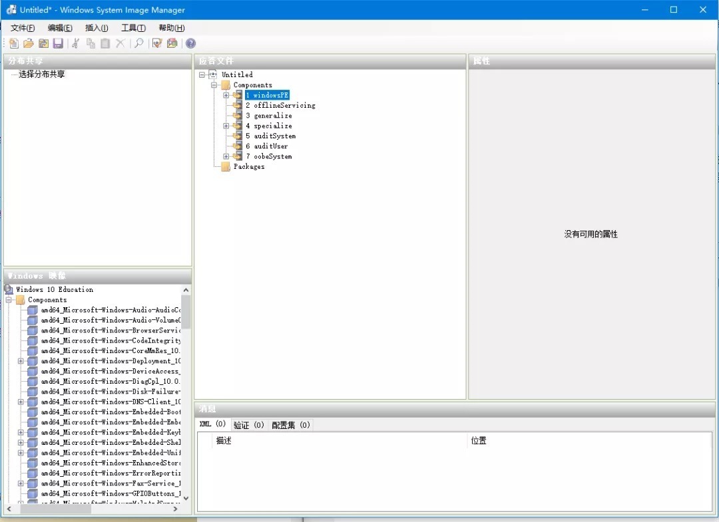
Task: Click the horizontal scrollbar left arrow
Action: pos(9,509)
